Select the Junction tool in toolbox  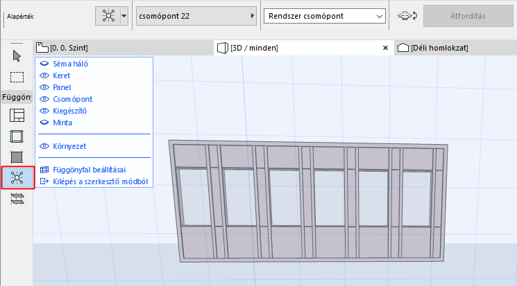point(17,178)
